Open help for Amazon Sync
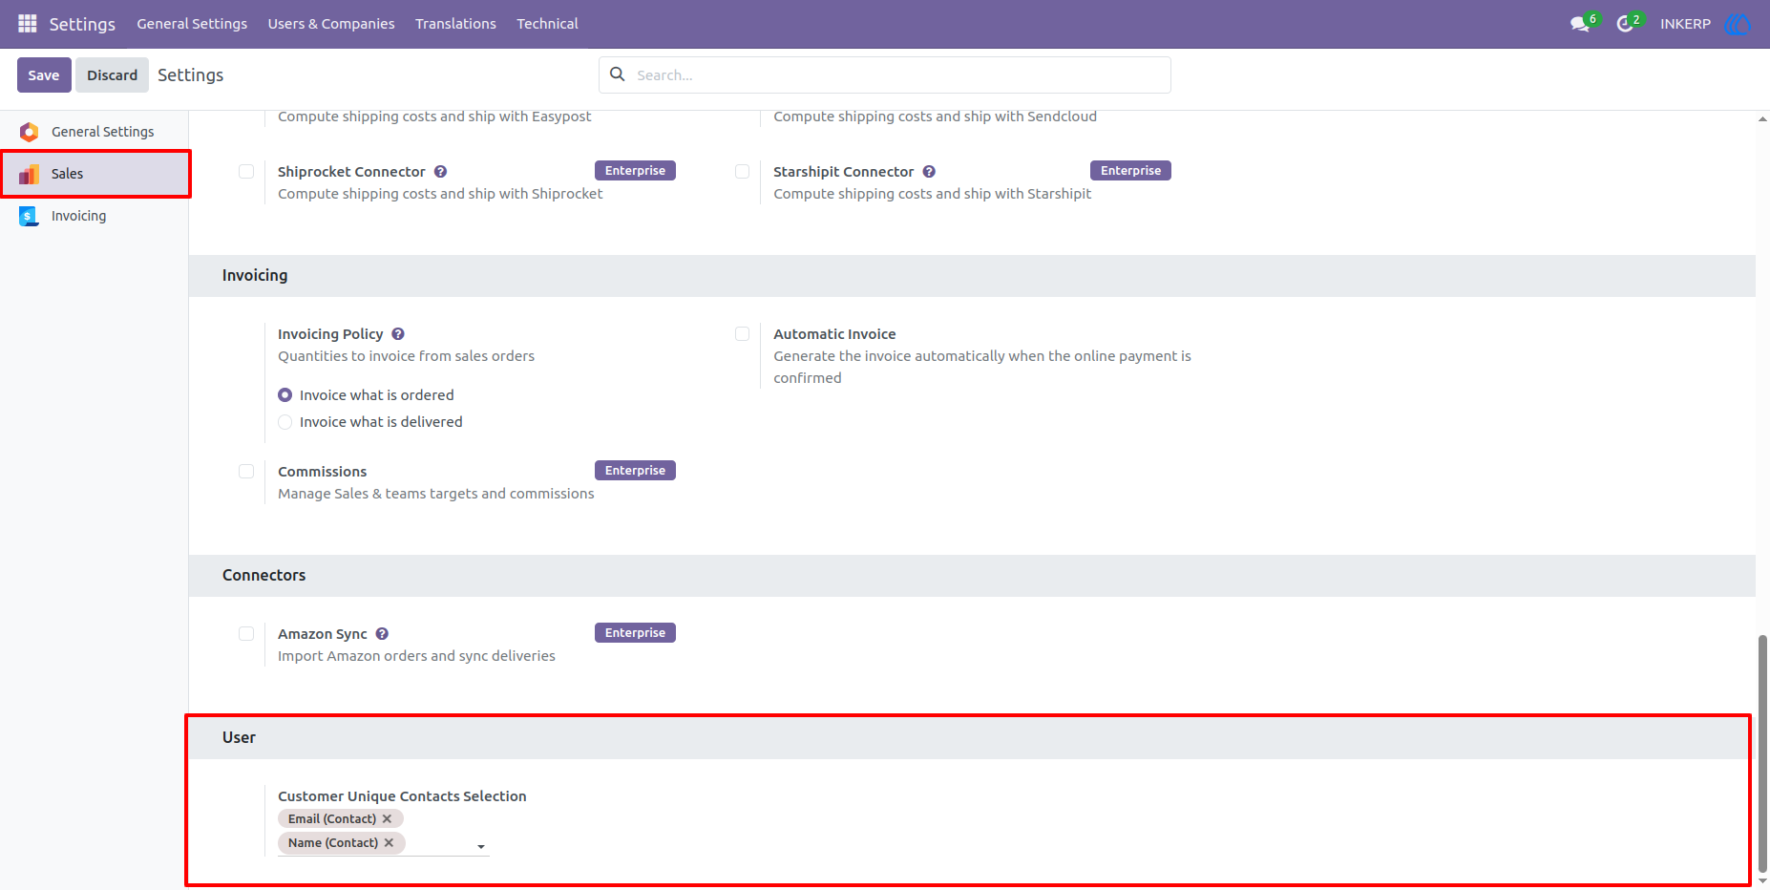1770x890 pixels. (x=382, y=634)
